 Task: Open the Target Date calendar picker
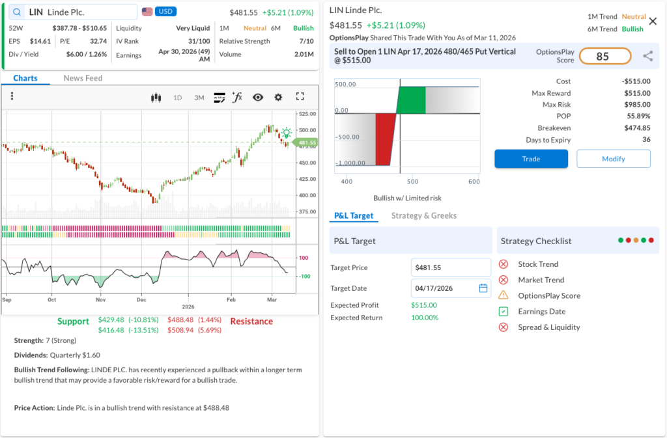(483, 288)
